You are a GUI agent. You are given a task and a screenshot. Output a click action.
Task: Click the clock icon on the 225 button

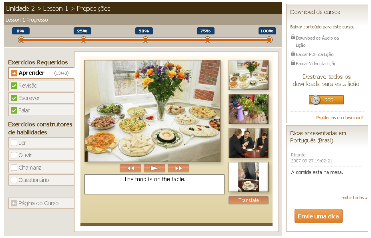click(315, 100)
